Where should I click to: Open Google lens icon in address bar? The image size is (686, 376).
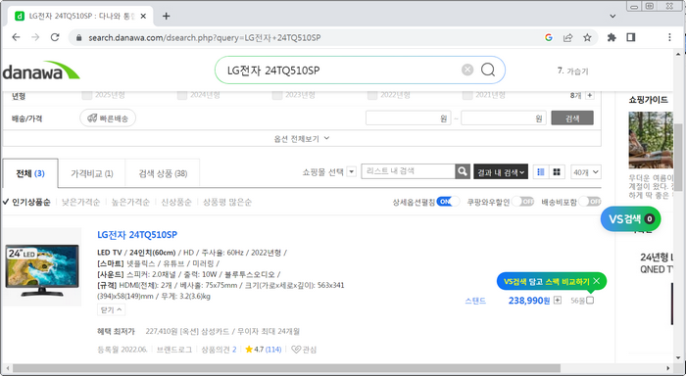click(549, 37)
